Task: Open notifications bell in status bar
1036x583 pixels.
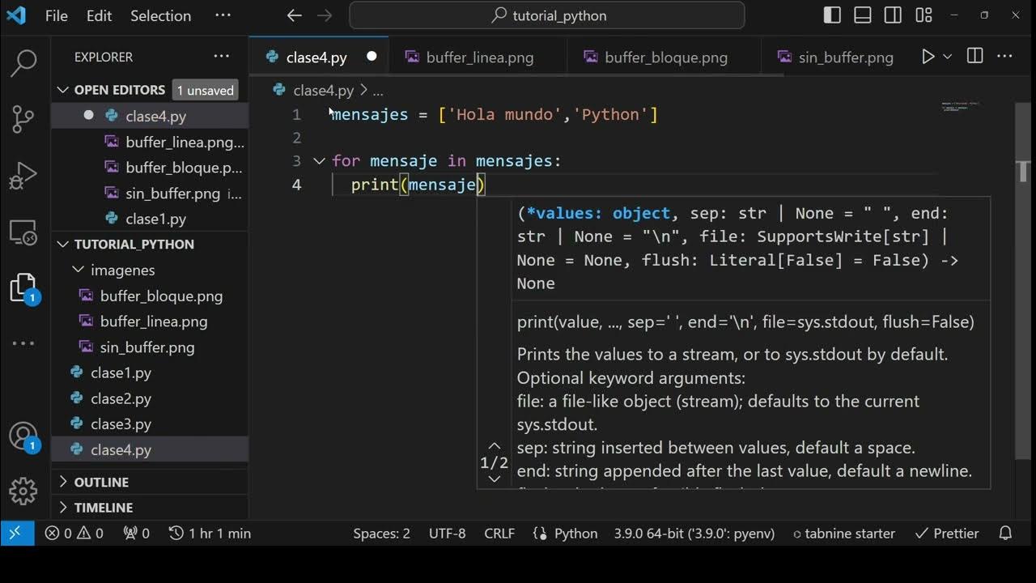Action: click(x=1006, y=534)
